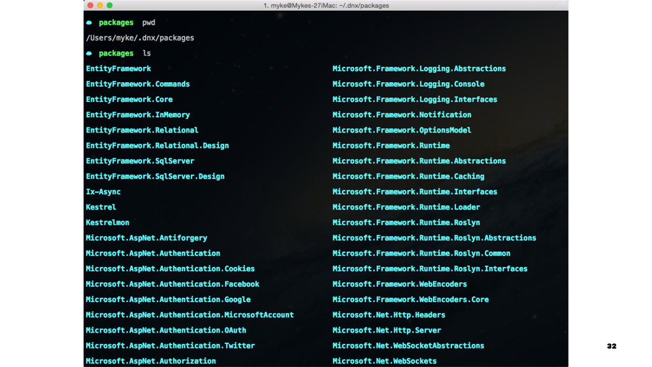Click Microsoft.AspNet.Authentication.Twitter entry
This screenshot has height=367, width=652.
coord(170,346)
